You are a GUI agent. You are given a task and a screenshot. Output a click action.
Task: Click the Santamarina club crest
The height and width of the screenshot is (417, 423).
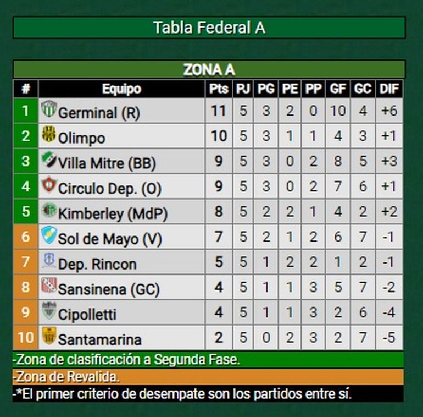click(x=49, y=336)
